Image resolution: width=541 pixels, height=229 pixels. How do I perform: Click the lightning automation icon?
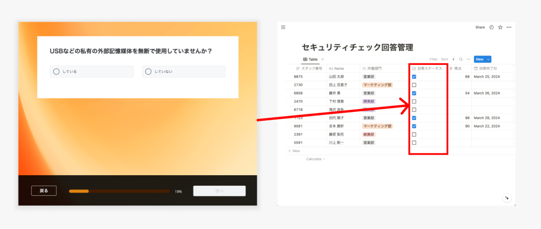pos(453,60)
